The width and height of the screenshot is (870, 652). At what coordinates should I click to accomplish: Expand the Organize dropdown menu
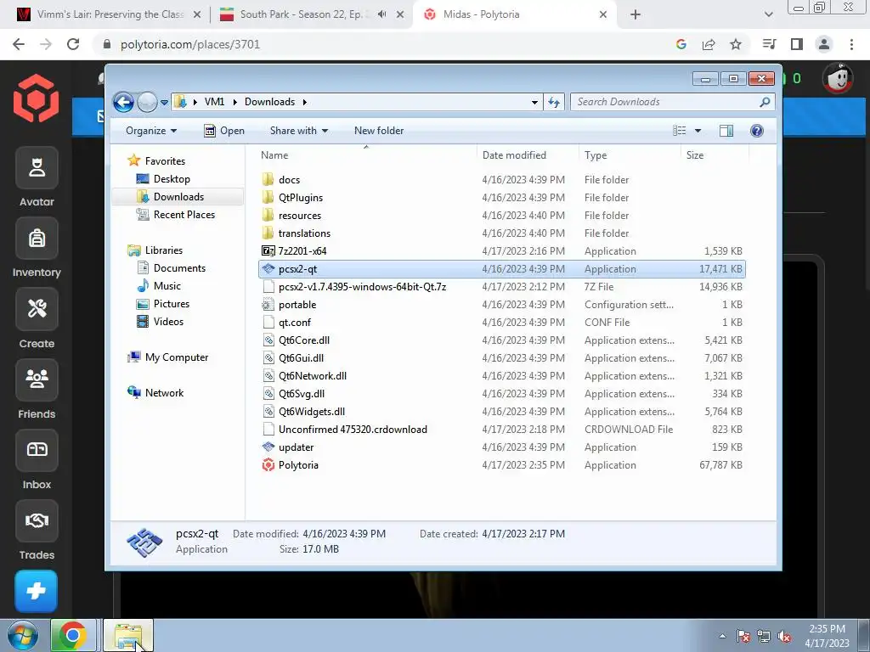tap(151, 131)
